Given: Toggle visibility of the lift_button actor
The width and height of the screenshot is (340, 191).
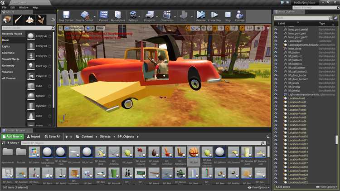Looking at the screenshot, I should click(276, 53).
